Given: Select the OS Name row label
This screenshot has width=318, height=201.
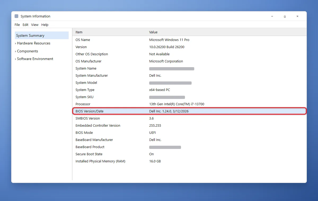Looking at the screenshot, I should (x=83, y=40).
